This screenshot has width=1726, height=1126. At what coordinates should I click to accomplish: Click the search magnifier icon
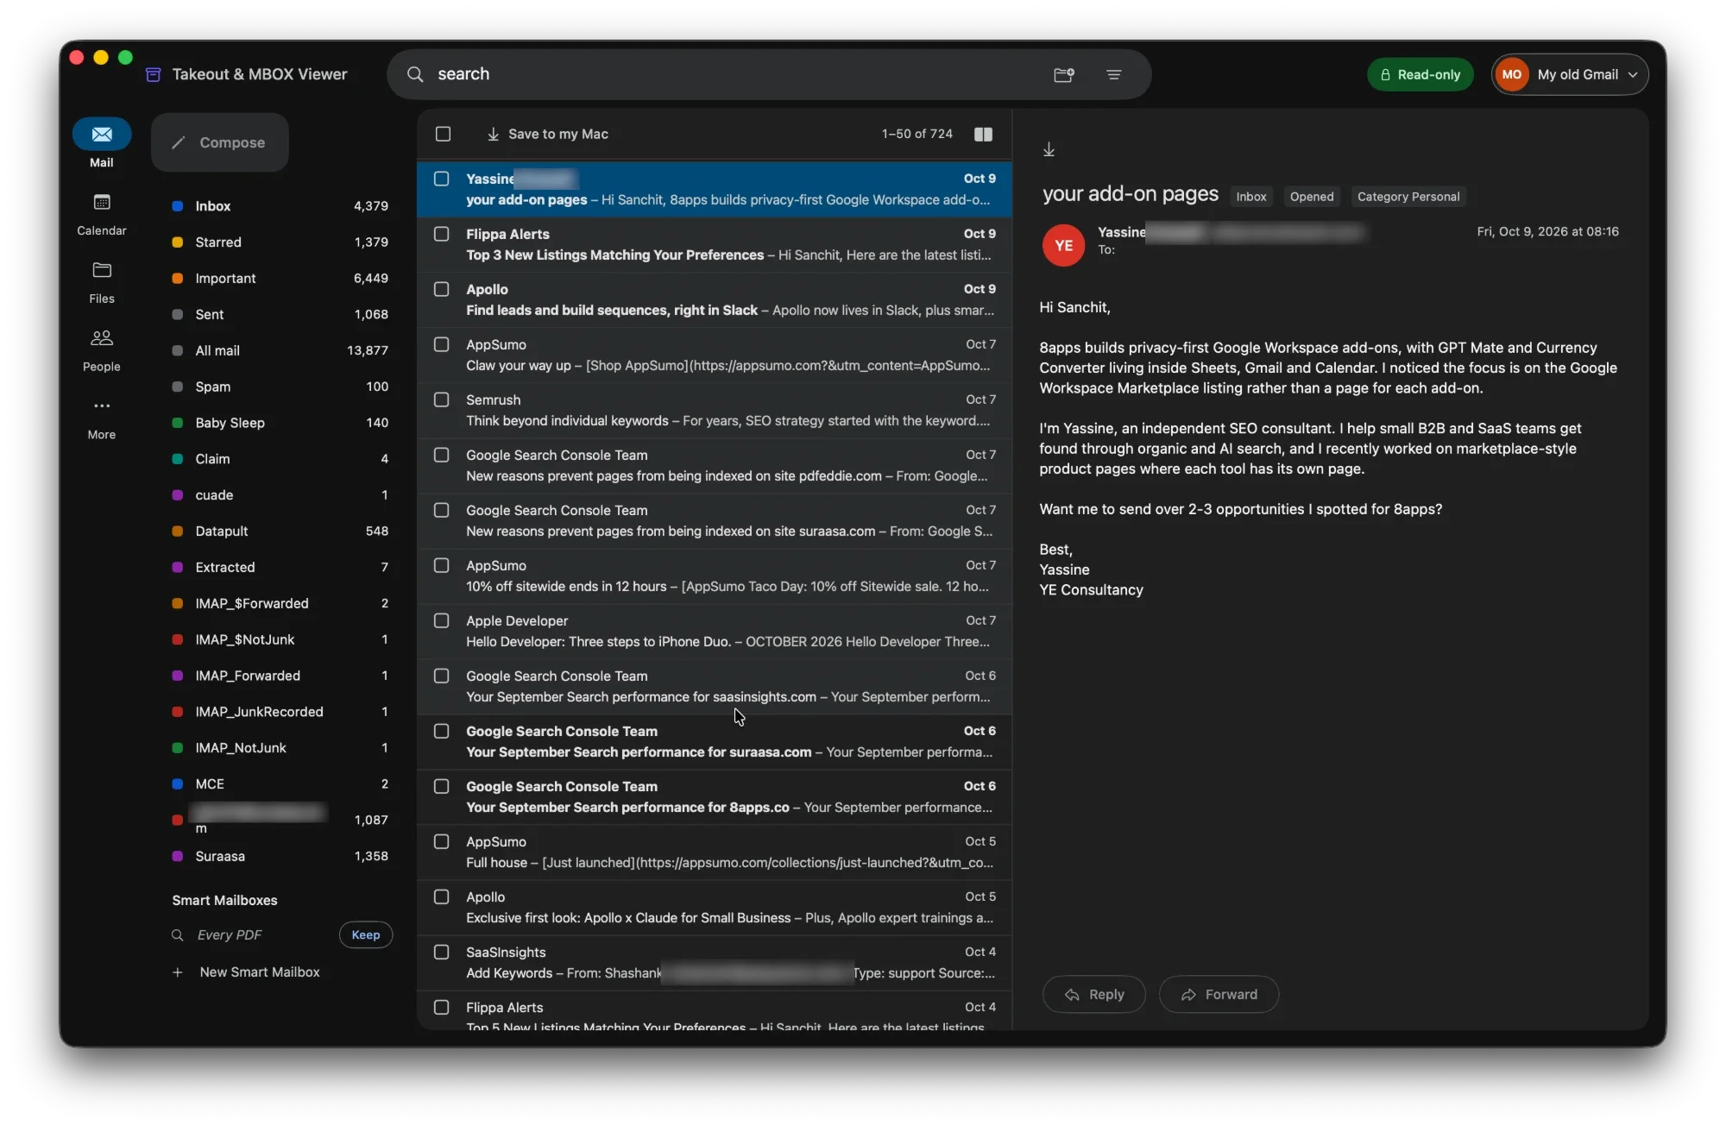click(x=415, y=74)
